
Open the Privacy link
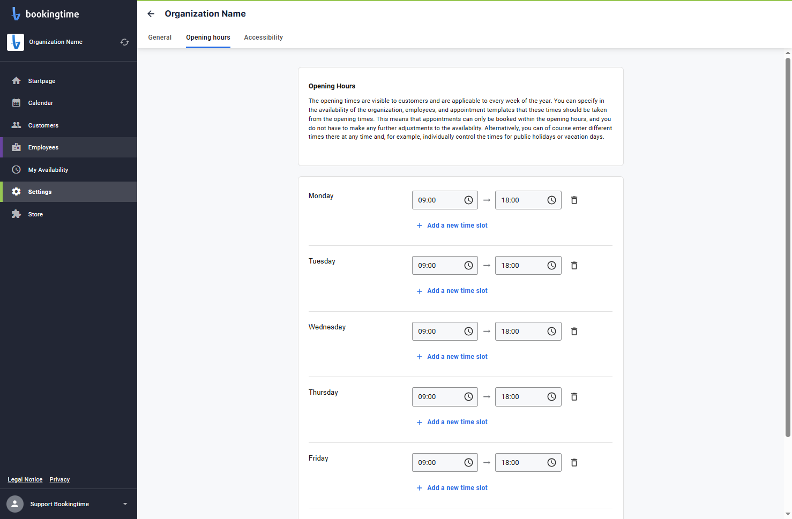tap(59, 479)
